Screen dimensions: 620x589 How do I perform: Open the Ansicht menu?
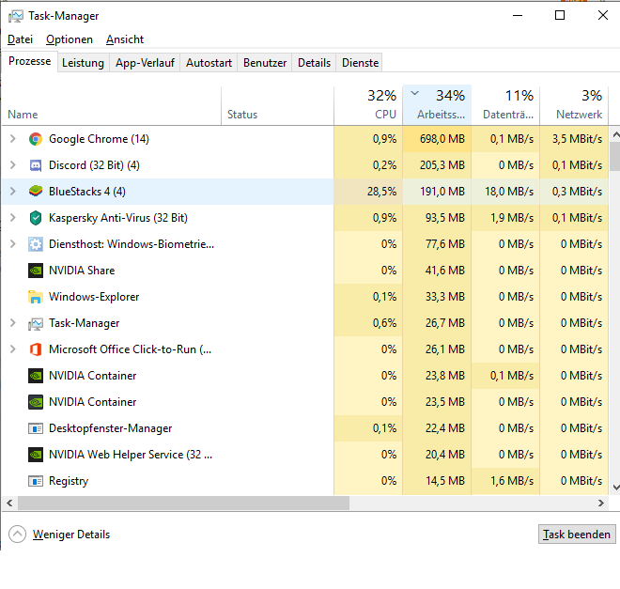(125, 39)
